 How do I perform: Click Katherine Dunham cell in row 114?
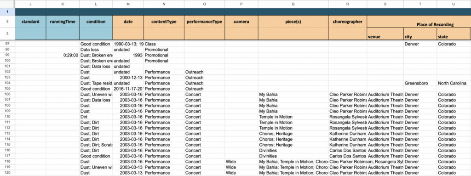(347, 139)
